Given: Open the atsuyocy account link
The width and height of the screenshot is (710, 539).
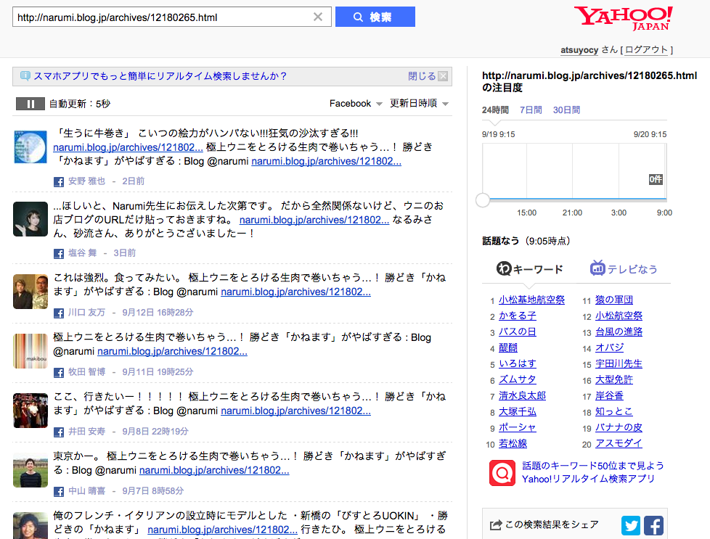Looking at the screenshot, I should click(579, 50).
